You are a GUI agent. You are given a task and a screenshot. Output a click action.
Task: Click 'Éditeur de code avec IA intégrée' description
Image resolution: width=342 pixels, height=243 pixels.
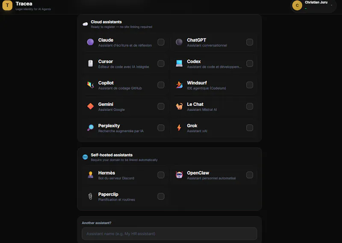coord(124,67)
